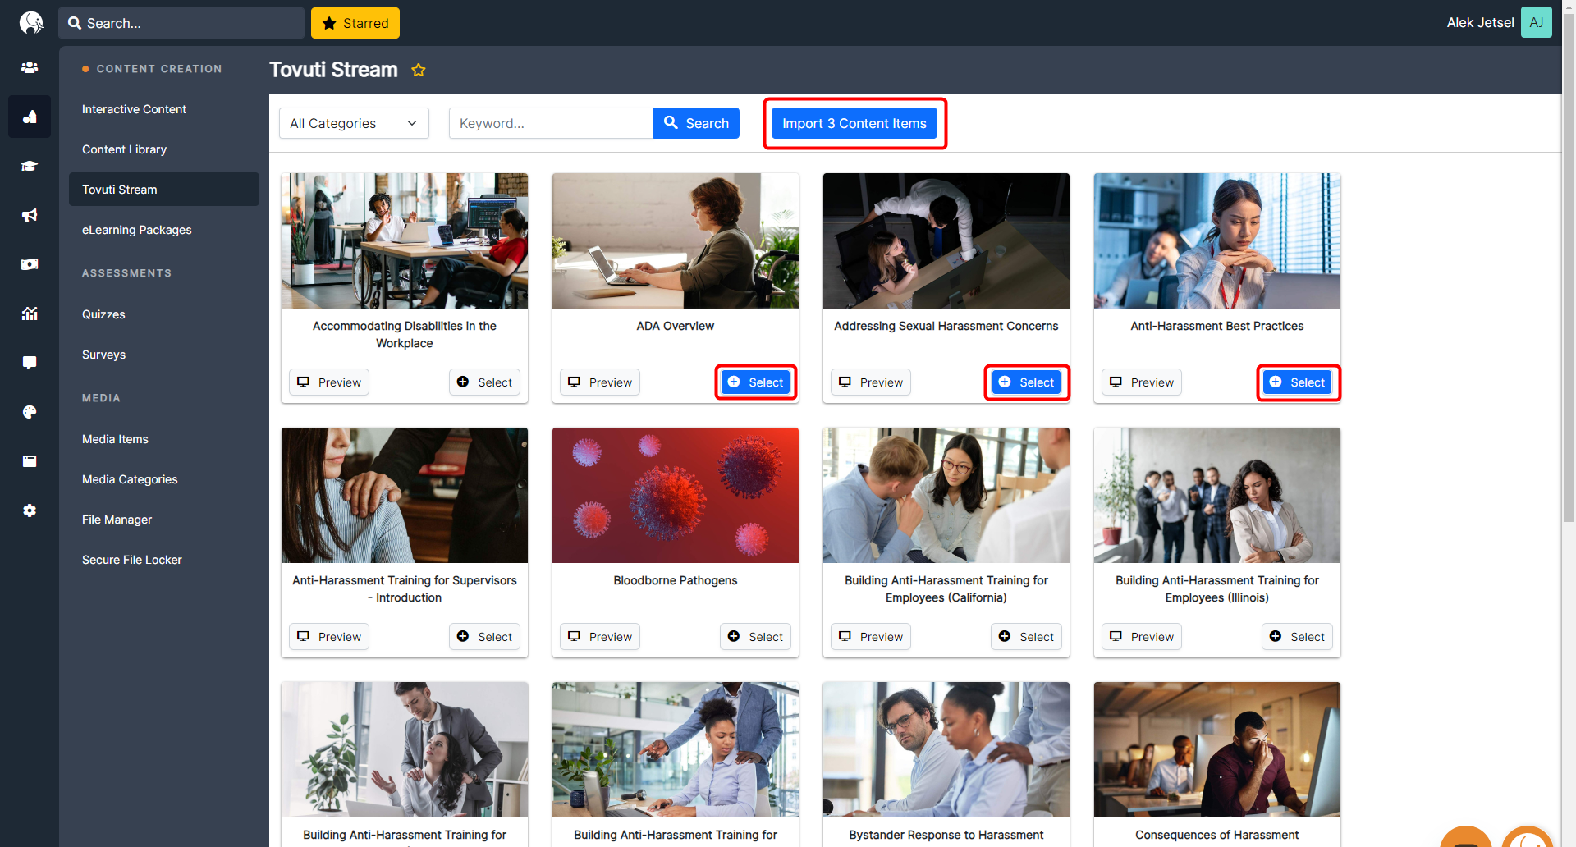Open Content Library menu item
Viewport: 1576px width, 847px height.
pyautogui.click(x=124, y=149)
